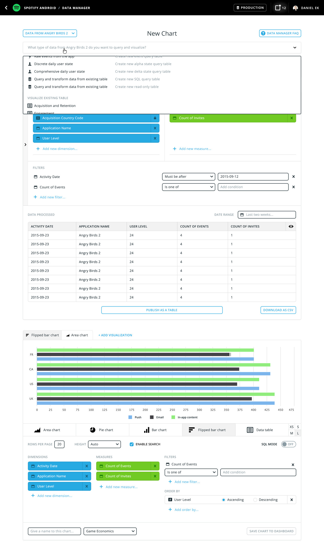324x558 pixels.
Task: Click the 2015-09-12 date value field
Action: (x=253, y=177)
